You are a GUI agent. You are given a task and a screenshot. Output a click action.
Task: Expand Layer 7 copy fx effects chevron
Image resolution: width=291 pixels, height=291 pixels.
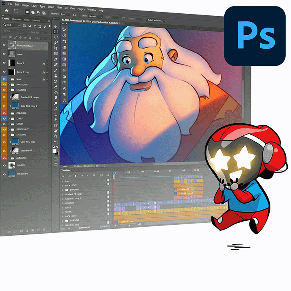(47, 73)
